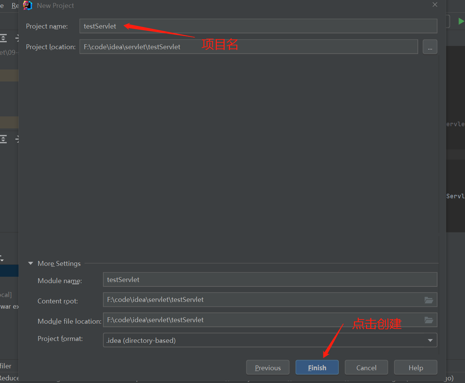Click the 'Project format:' label
This screenshot has height=383, width=465.
click(60, 339)
